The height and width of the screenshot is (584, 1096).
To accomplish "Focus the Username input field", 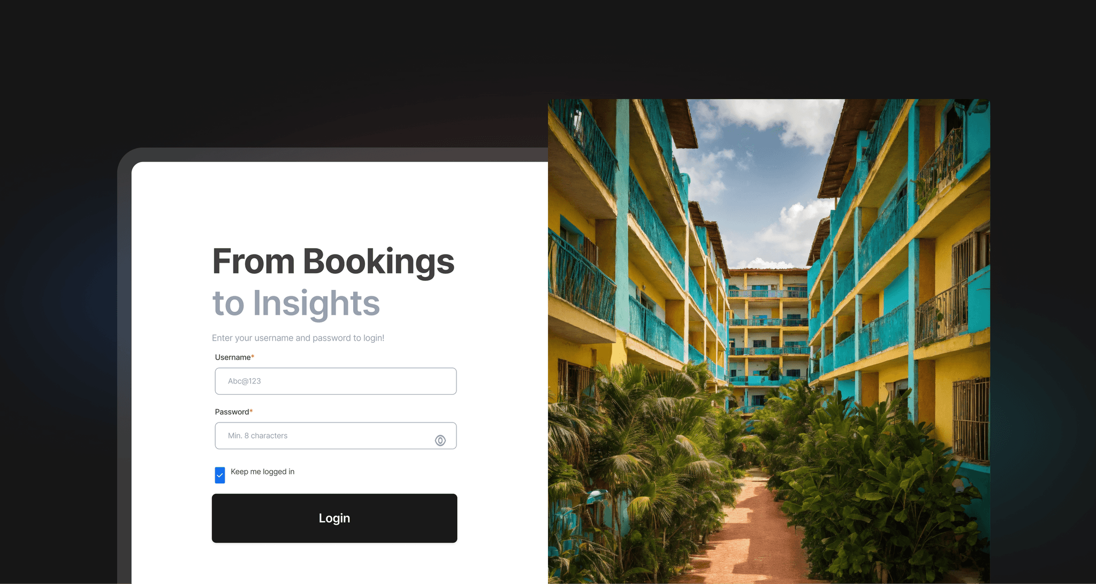I will click(x=336, y=381).
